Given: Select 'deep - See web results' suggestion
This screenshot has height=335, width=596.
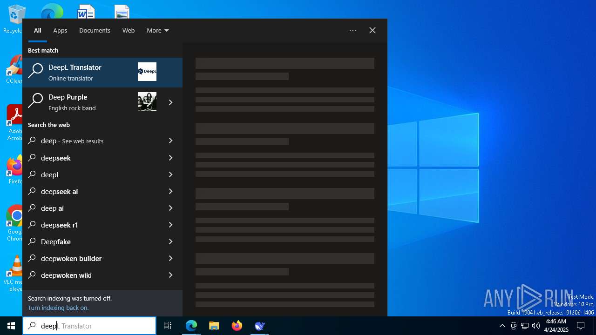Looking at the screenshot, I should 90,141.
